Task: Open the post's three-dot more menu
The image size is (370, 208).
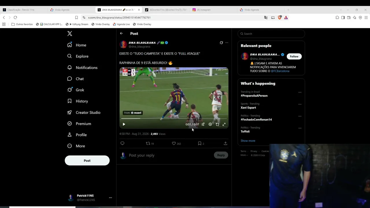Action: [227, 43]
